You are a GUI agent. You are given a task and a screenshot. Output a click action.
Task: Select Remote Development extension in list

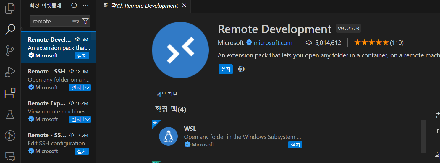[58, 47]
